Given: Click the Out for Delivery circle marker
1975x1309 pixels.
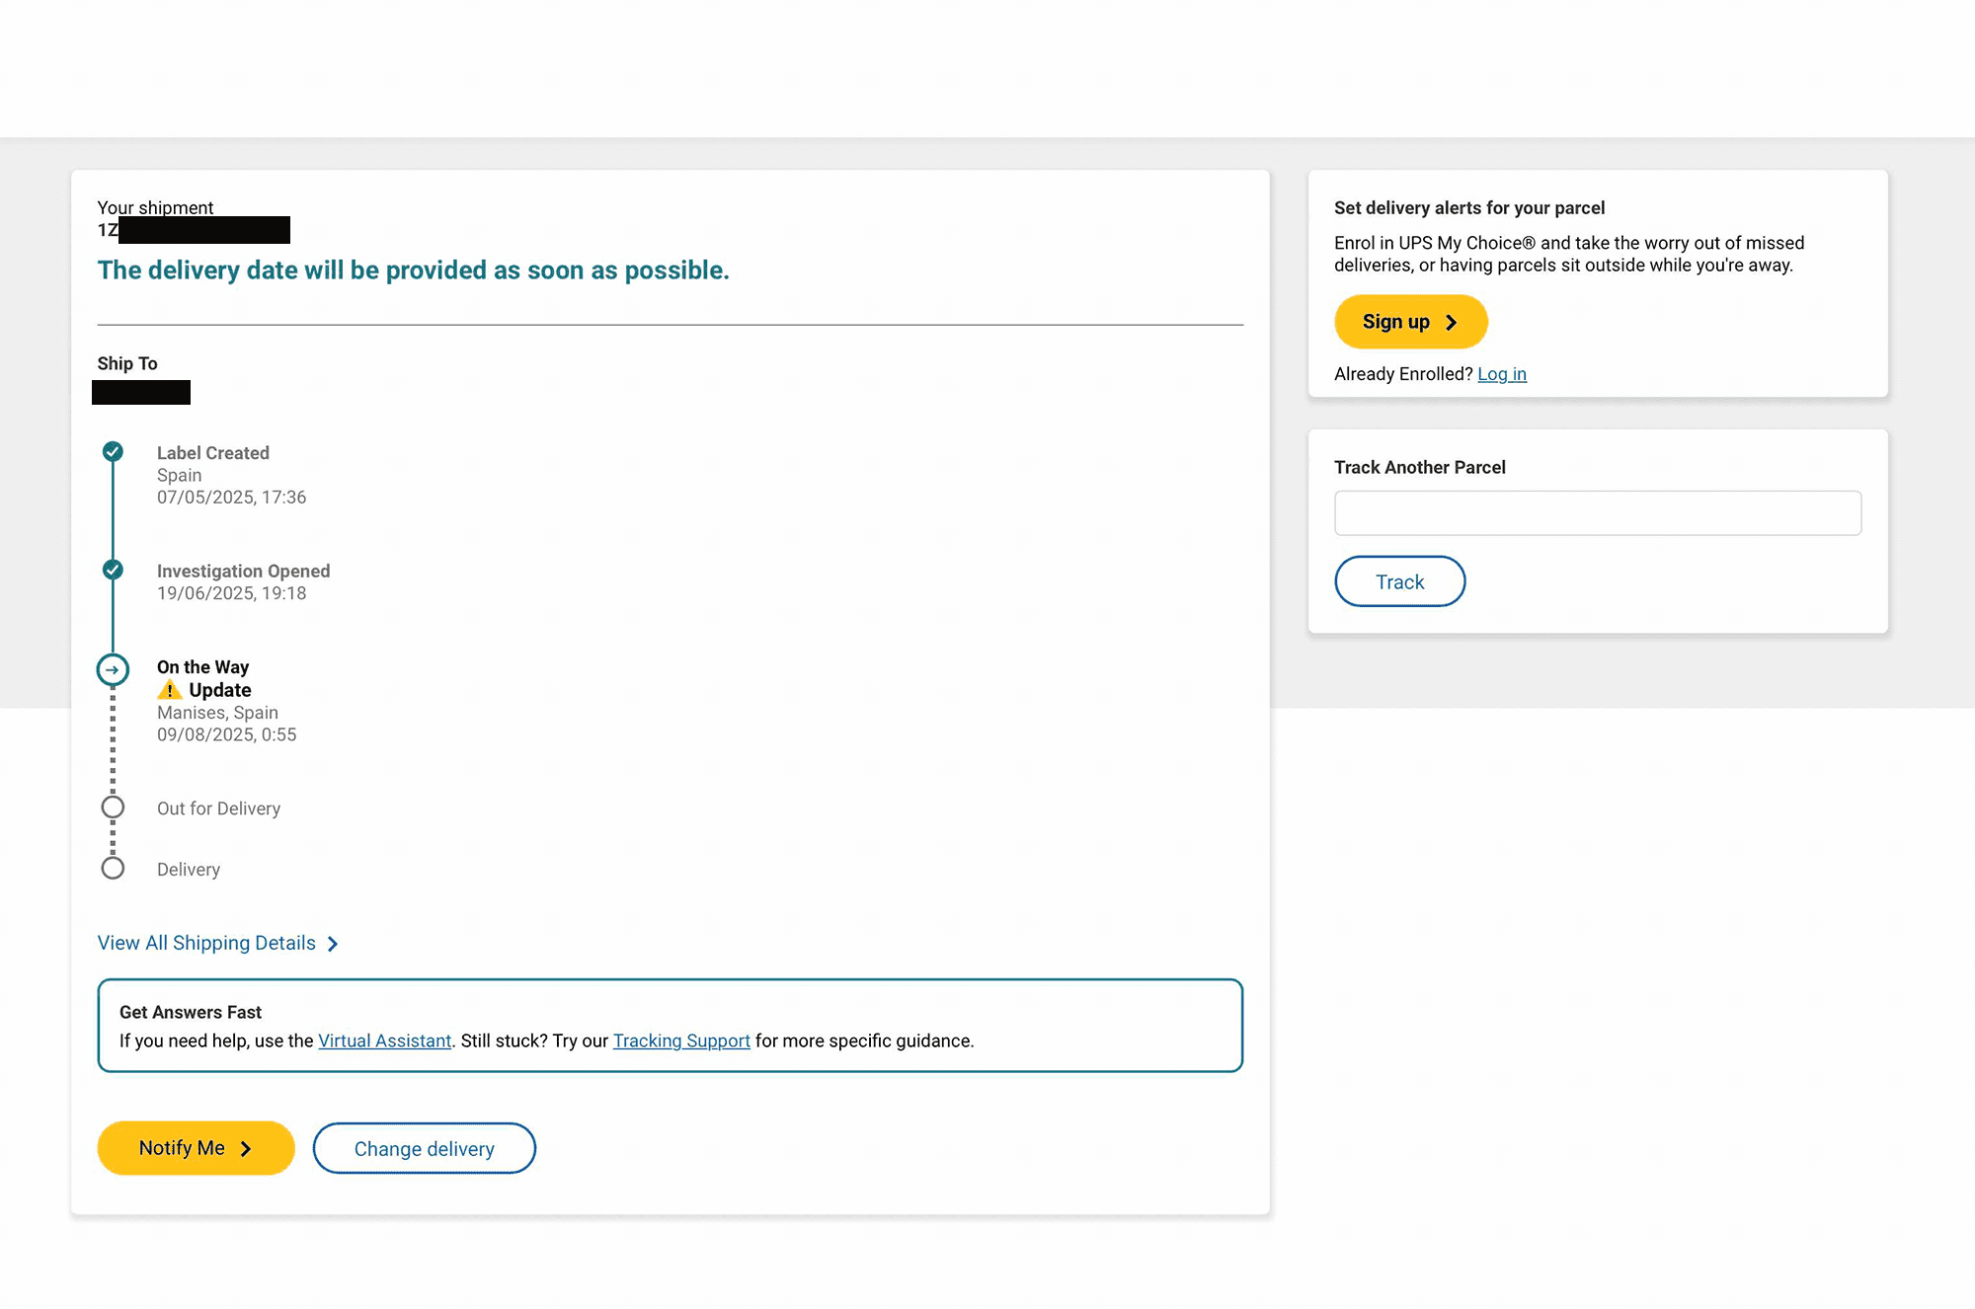Looking at the screenshot, I should tap(113, 808).
